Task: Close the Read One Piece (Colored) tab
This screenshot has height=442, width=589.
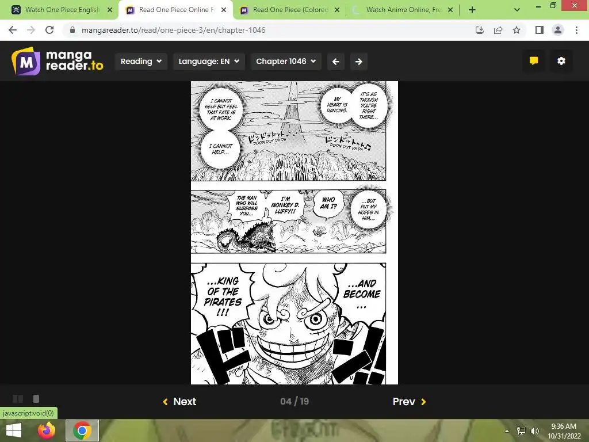Action: pyautogui.click(x=337, y=10)
